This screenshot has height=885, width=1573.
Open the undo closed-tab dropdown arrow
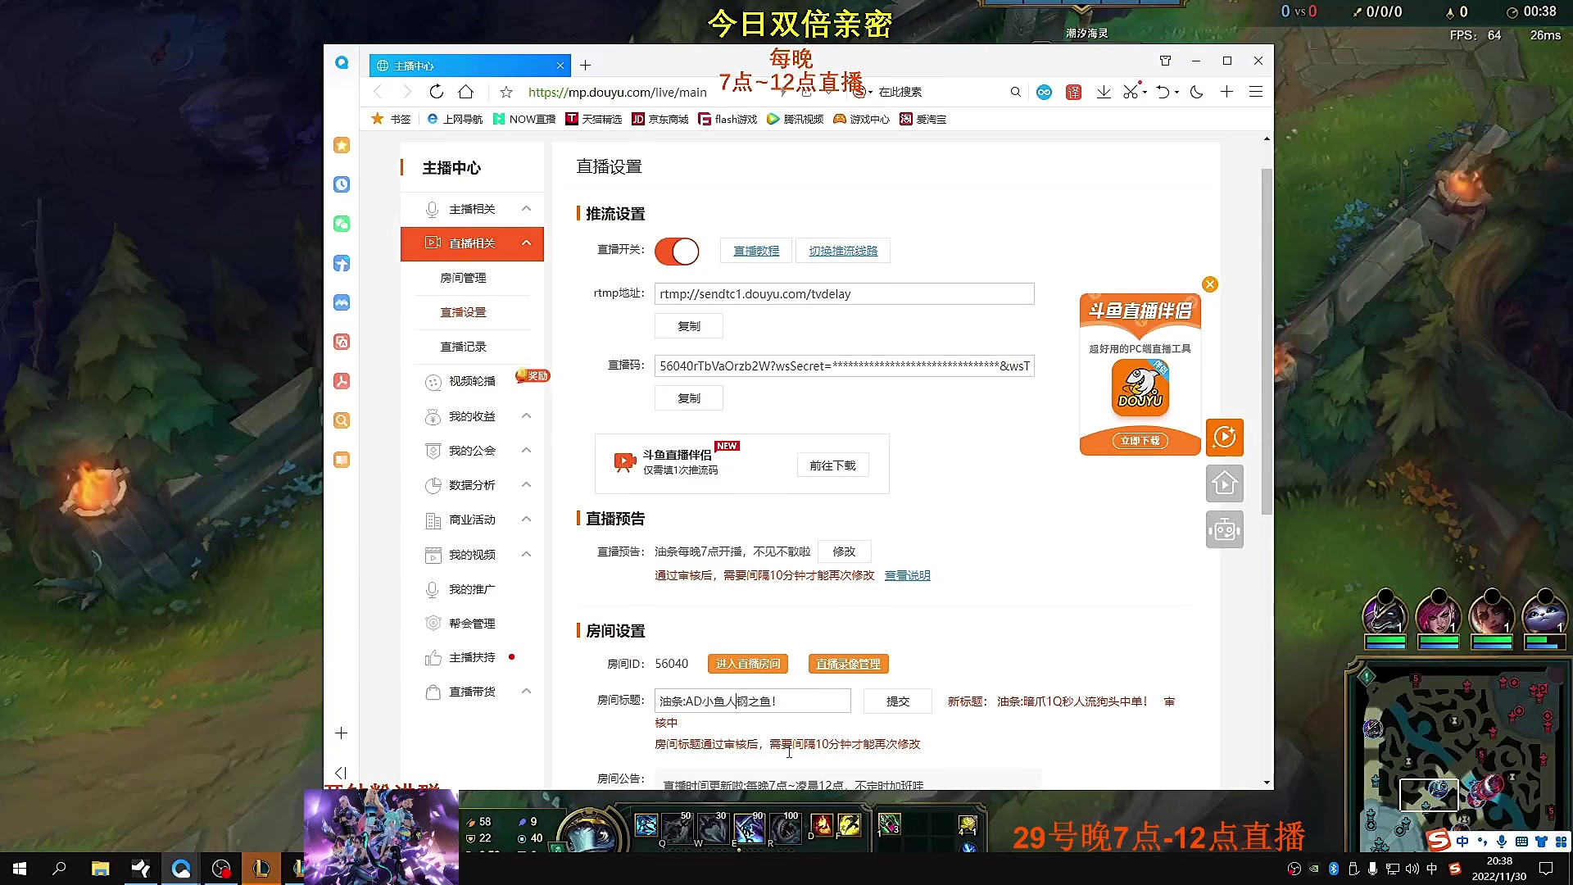[1176, 93]
